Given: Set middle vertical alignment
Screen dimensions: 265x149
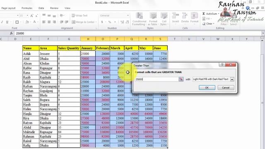Looking at the screenshot, I should 49,16.
